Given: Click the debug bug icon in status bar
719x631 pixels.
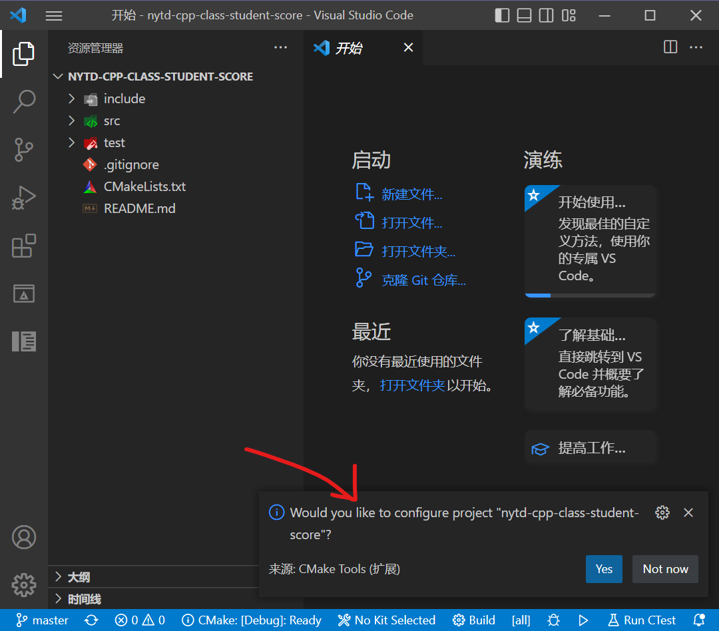Looking at the screenshot, I should coord(554,620).
